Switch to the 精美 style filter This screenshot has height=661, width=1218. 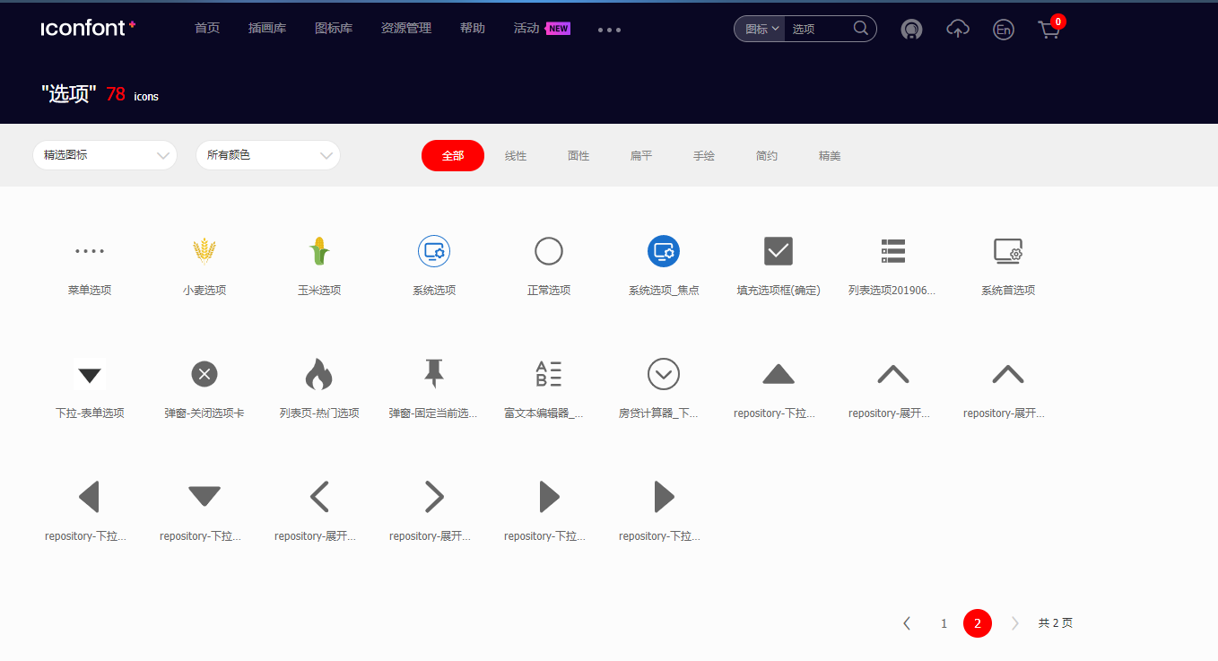coord(830,156)
